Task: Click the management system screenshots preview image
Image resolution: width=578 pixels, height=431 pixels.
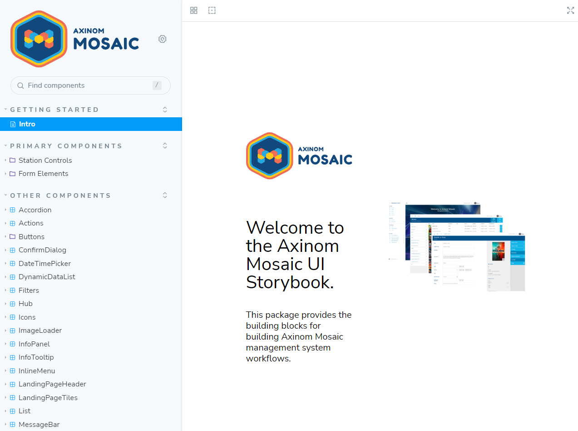Action: [456, 246]
